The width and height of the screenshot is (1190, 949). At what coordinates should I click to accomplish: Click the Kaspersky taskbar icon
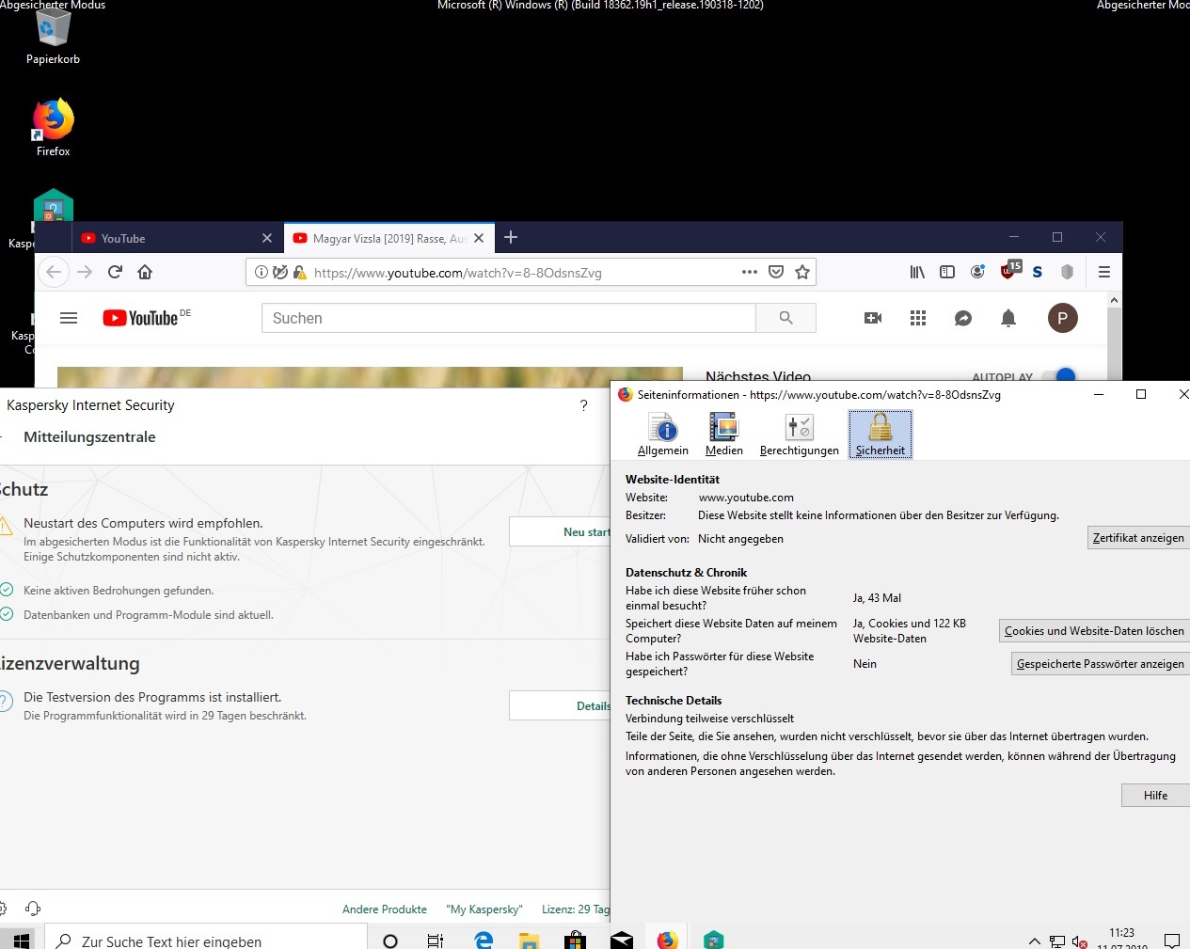[714, 941]
